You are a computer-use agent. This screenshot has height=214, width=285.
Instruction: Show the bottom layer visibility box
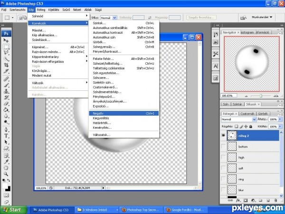(x=223, y=146)
